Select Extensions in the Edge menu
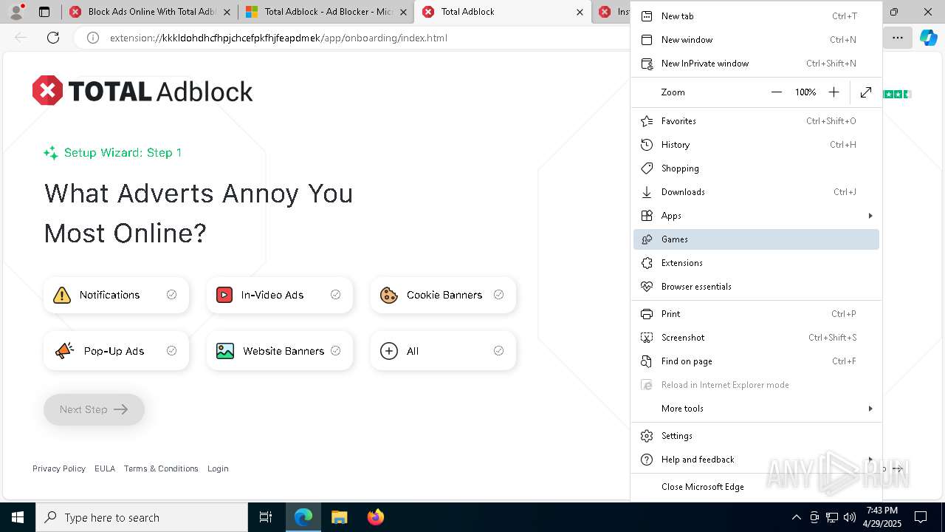 click(x=756, y=263)
